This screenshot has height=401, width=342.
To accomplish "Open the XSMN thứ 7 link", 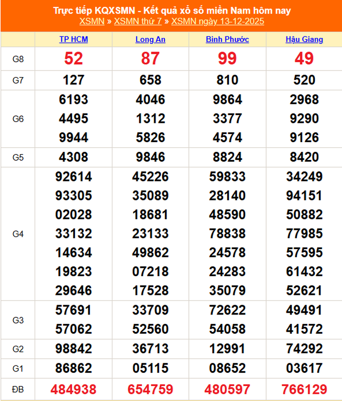I will pyautogui.click(x=138, y=21).
